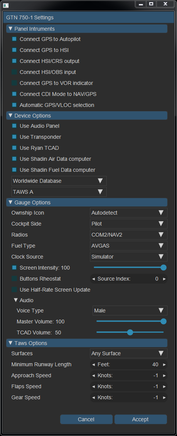Toggle Connect GPS to Autopilot checkbox
This screenshot has height=436, width=177.
pos(14,39)
